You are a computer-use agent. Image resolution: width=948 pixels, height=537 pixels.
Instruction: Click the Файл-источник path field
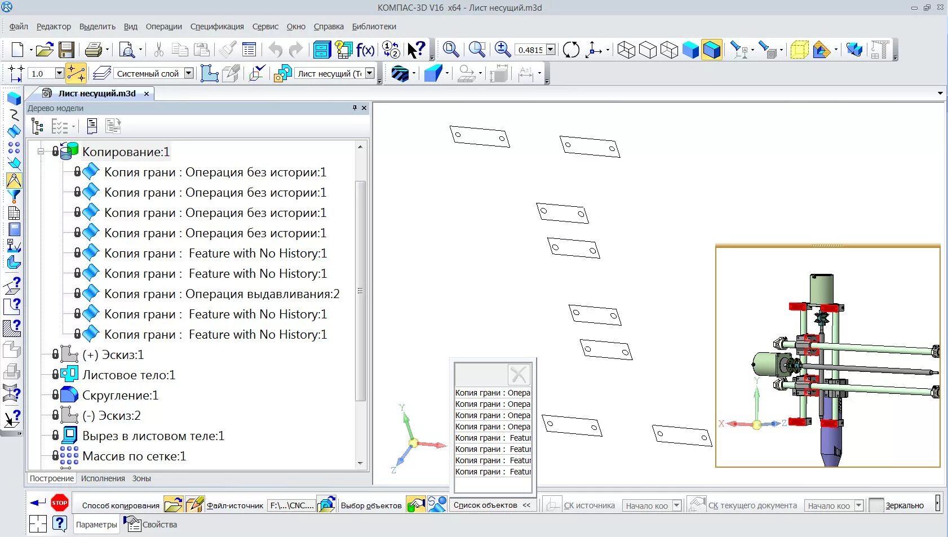[291, 505]
